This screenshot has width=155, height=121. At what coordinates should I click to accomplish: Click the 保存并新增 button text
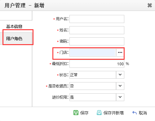[x=113, y=113]
